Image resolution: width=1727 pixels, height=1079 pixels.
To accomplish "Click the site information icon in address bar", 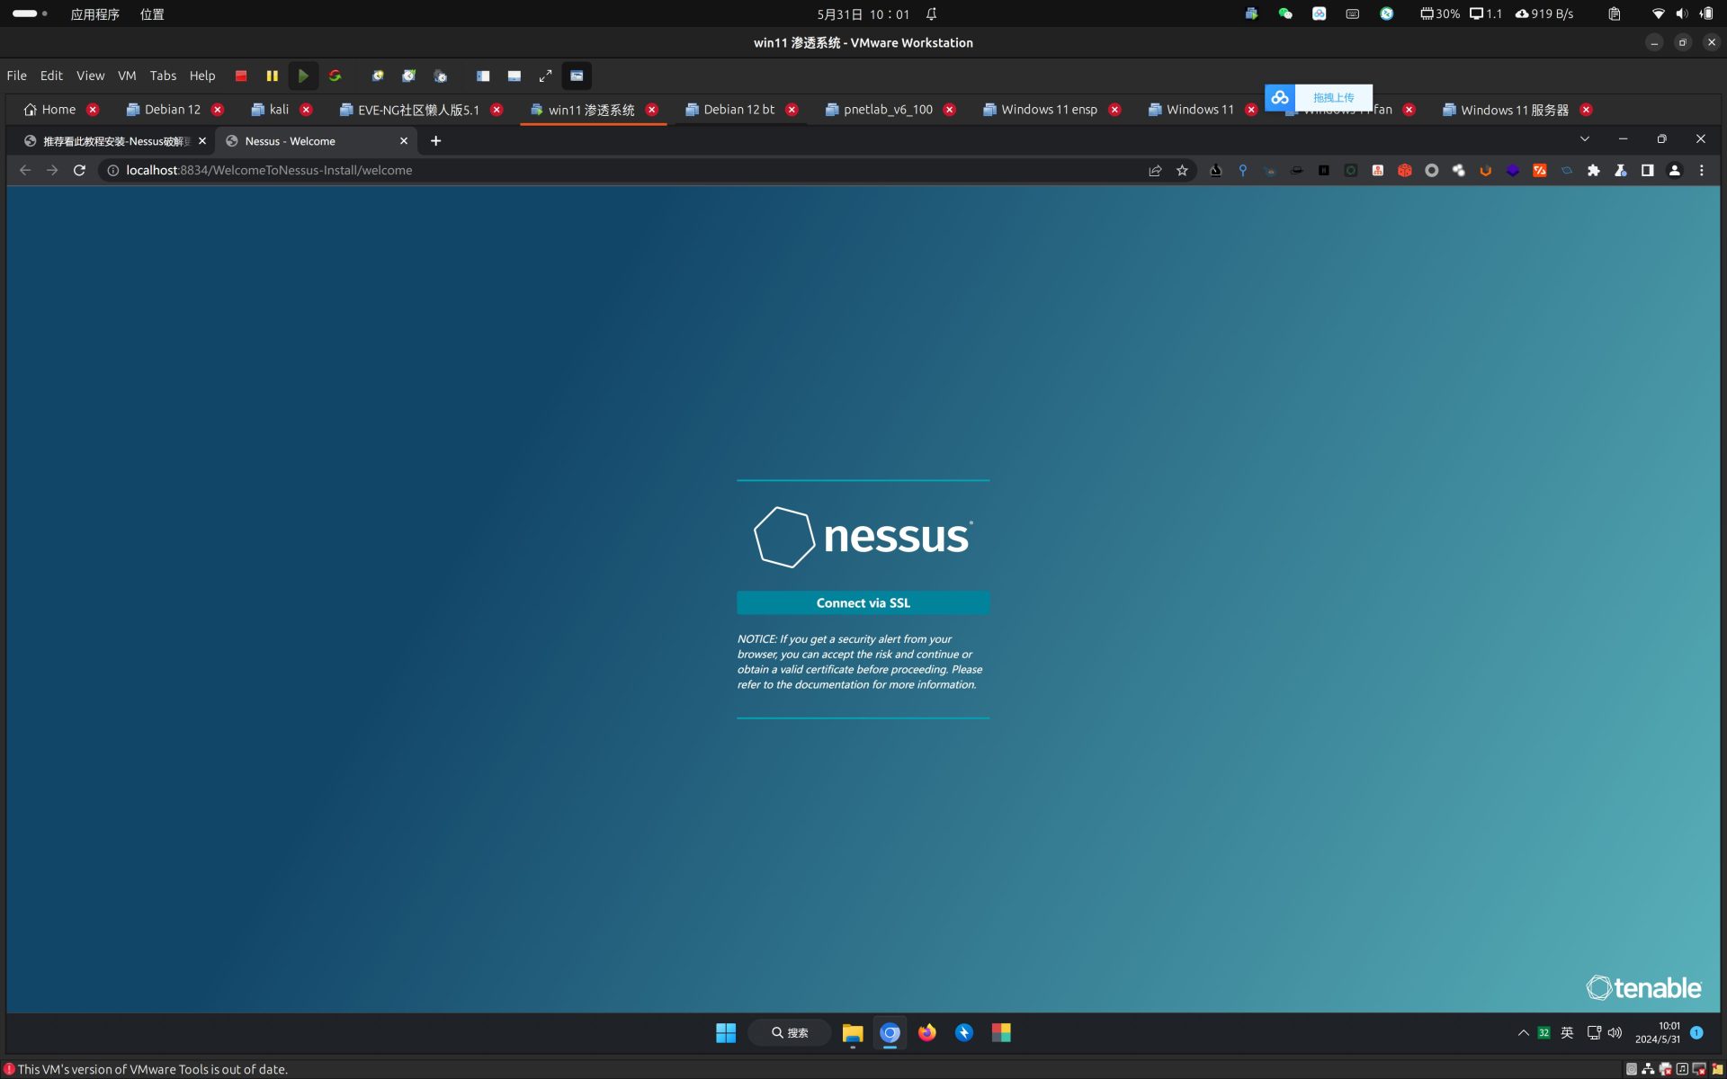I will [113, 170].
